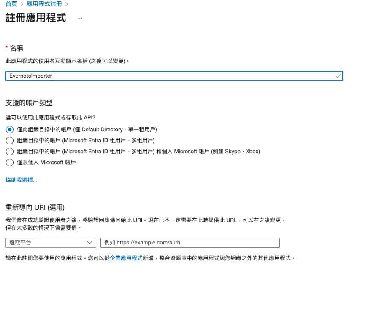Enable multi-tenant plus personal Microsoft accounts option
This screenshot has height=312, width=374.
10,152
